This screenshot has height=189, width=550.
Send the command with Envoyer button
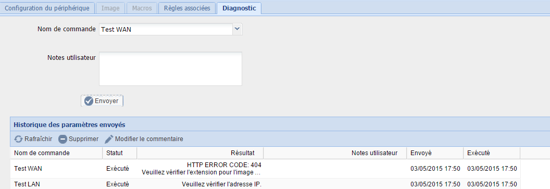coord(102,101)
